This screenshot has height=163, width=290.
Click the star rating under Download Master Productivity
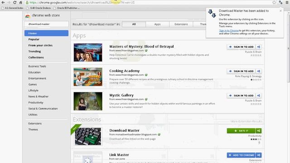(256, 139)
